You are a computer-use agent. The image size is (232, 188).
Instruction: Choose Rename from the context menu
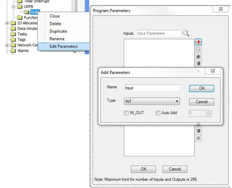[x=57, y=39]
